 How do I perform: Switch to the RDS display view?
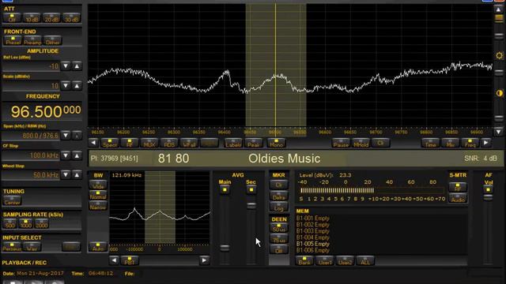(x=169, y=143)
